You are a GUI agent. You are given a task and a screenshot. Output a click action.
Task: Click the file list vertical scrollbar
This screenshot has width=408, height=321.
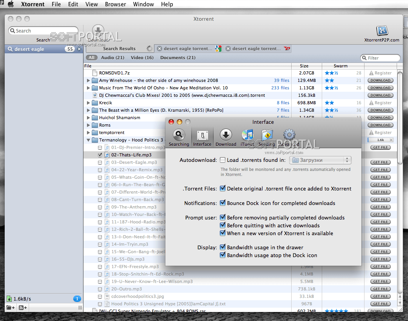coord(400,117)
